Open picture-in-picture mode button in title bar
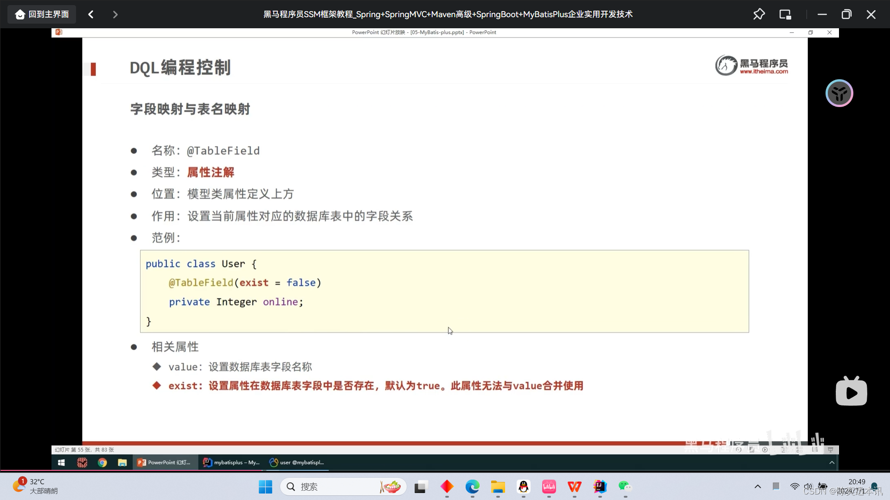 point(785,14)
